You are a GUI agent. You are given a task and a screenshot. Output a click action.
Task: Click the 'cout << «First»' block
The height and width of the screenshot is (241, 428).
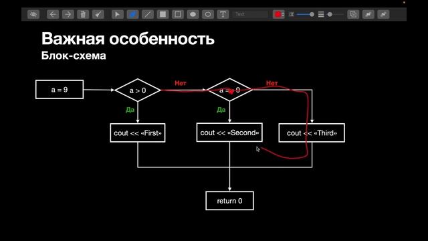coord(138,133)
